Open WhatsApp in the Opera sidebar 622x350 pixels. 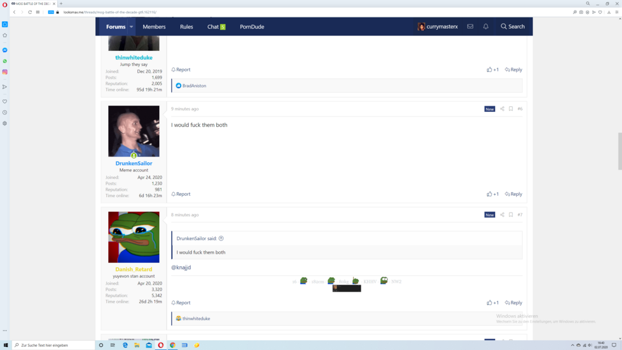5,61
